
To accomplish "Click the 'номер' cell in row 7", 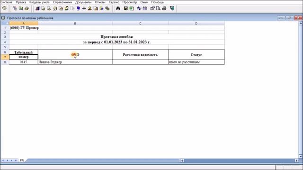I will pyautogui.click(x=24, y=57).
